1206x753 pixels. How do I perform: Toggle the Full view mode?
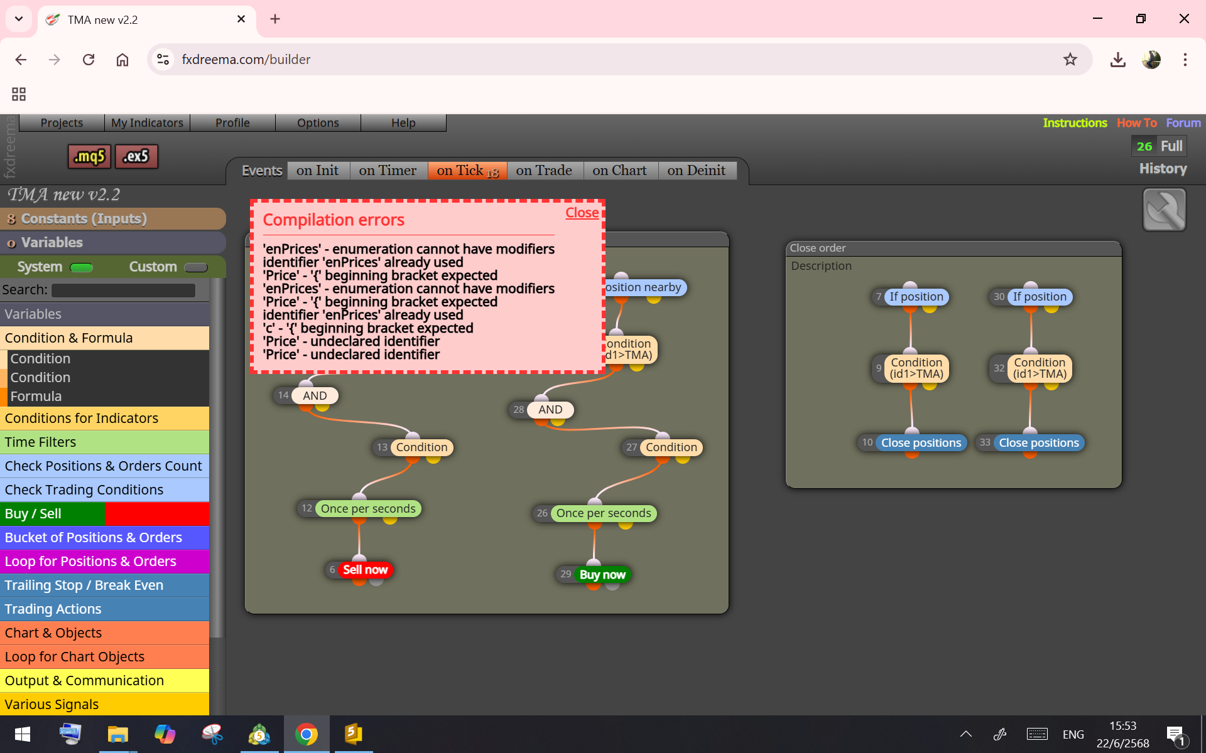pos(1171,146)
